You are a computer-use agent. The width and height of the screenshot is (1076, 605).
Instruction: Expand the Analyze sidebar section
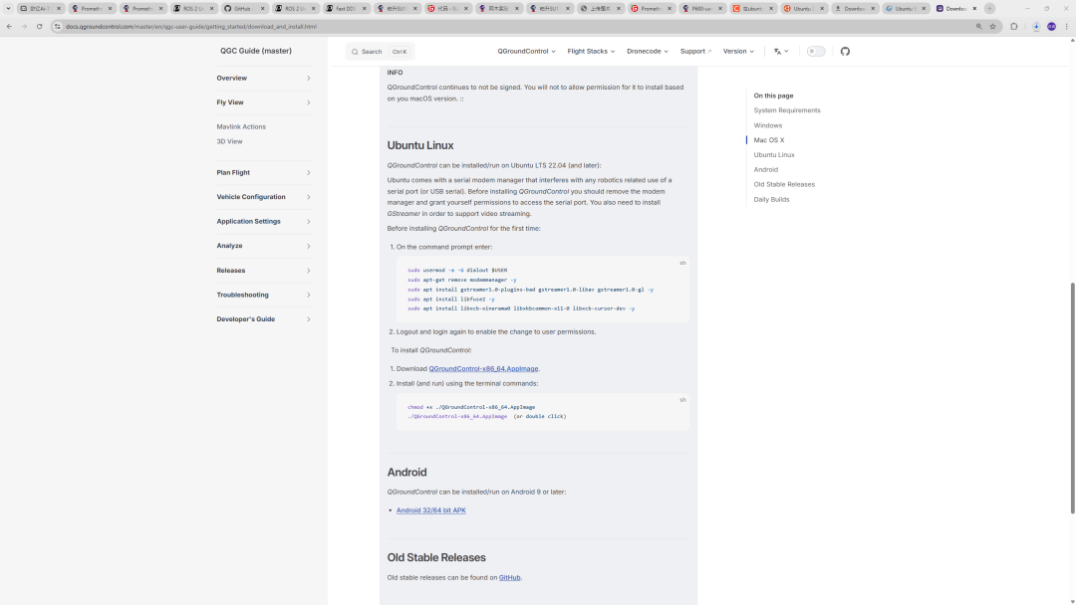coord(263,246)
